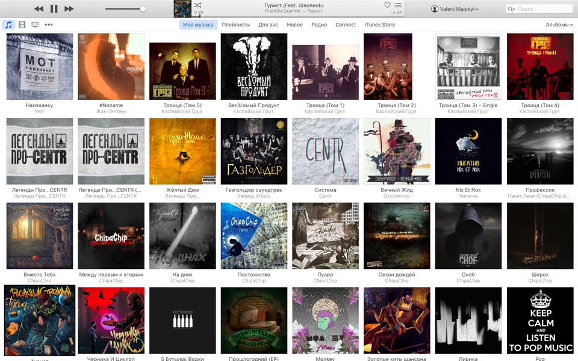The width and height of the screenshot is (578, 361).
Task: Click the search field
Action: click(x=539, y=9)
